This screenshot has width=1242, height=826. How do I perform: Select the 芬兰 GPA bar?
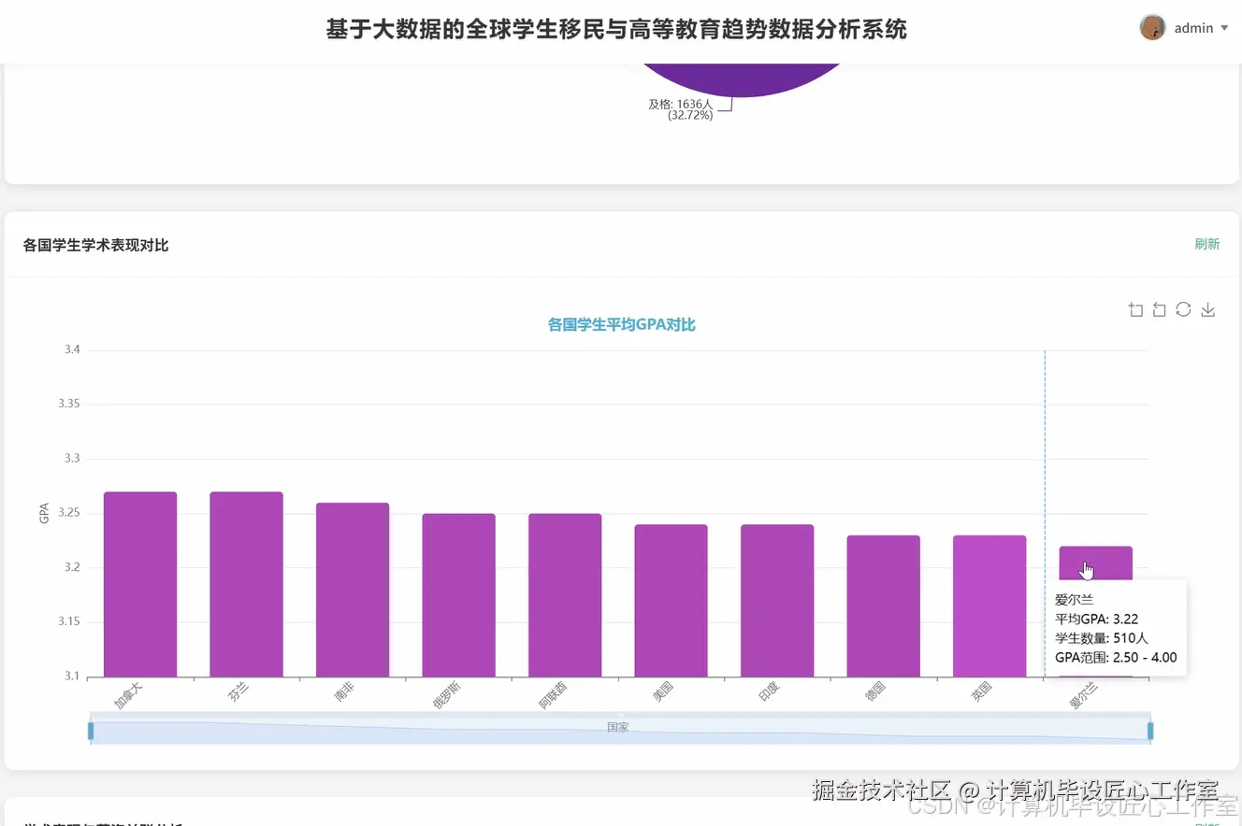[x=246, y=584]
